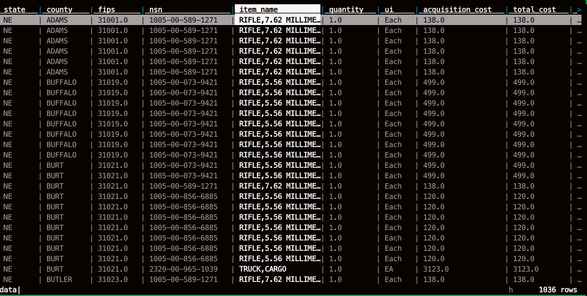Image resolution: width=587 pixels, height=296 pixels.
Task: Click 'Each' in the highlighted cursor row
Action: click(x=393, y=20)
